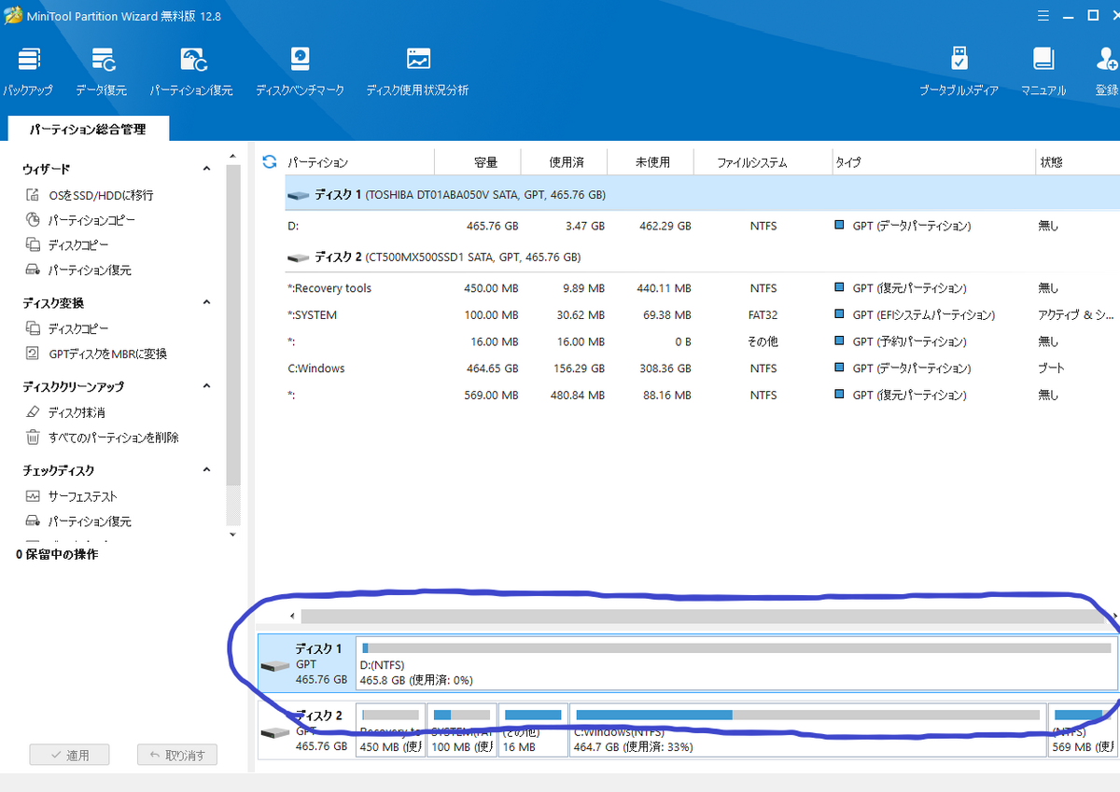Screen dimensions: 1120x792
Task: Click the 適用 button
Action: point(69,756)
